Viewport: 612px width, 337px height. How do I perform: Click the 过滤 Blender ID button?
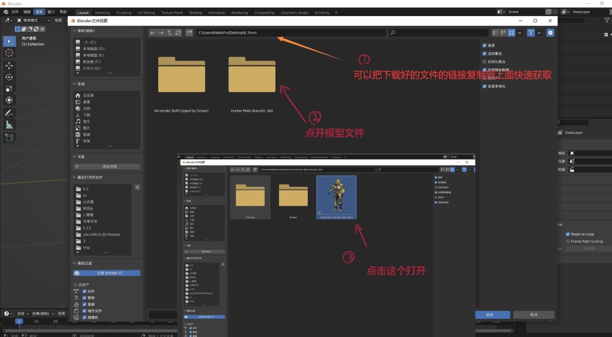tap(107, 273)
